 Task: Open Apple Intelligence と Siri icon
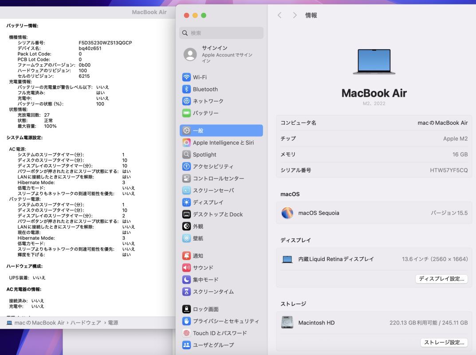pos(186,142)
